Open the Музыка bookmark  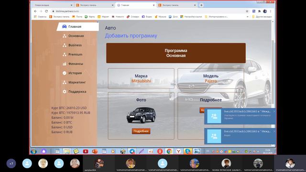(160, 17)
